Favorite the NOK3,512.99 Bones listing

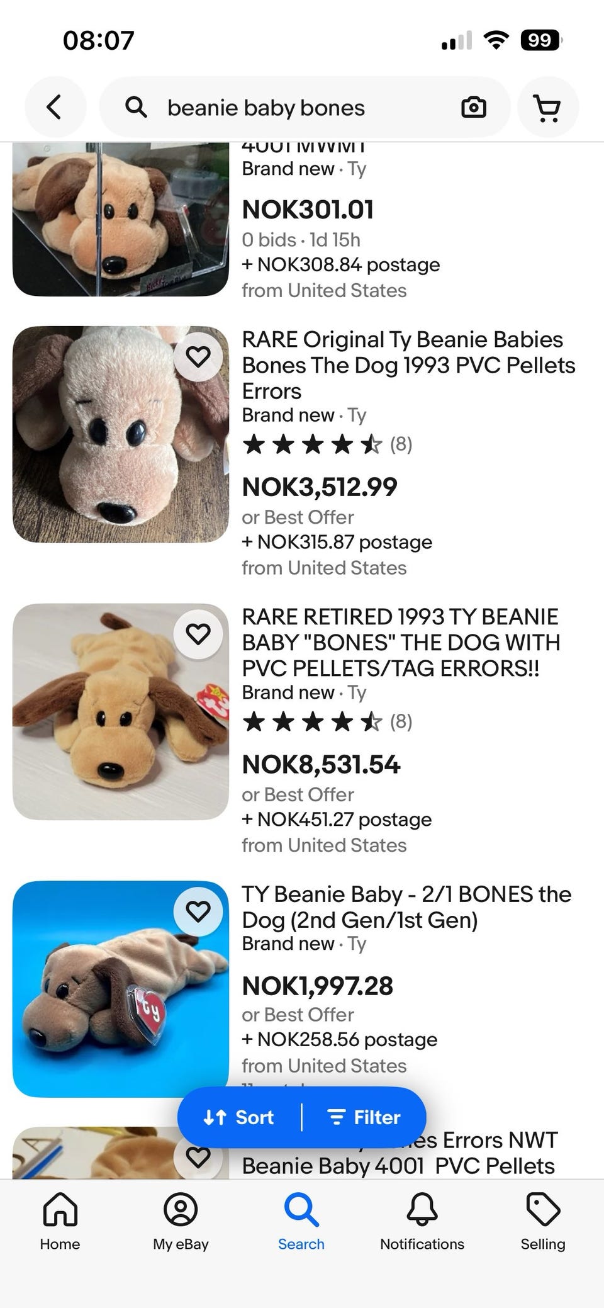198,357
